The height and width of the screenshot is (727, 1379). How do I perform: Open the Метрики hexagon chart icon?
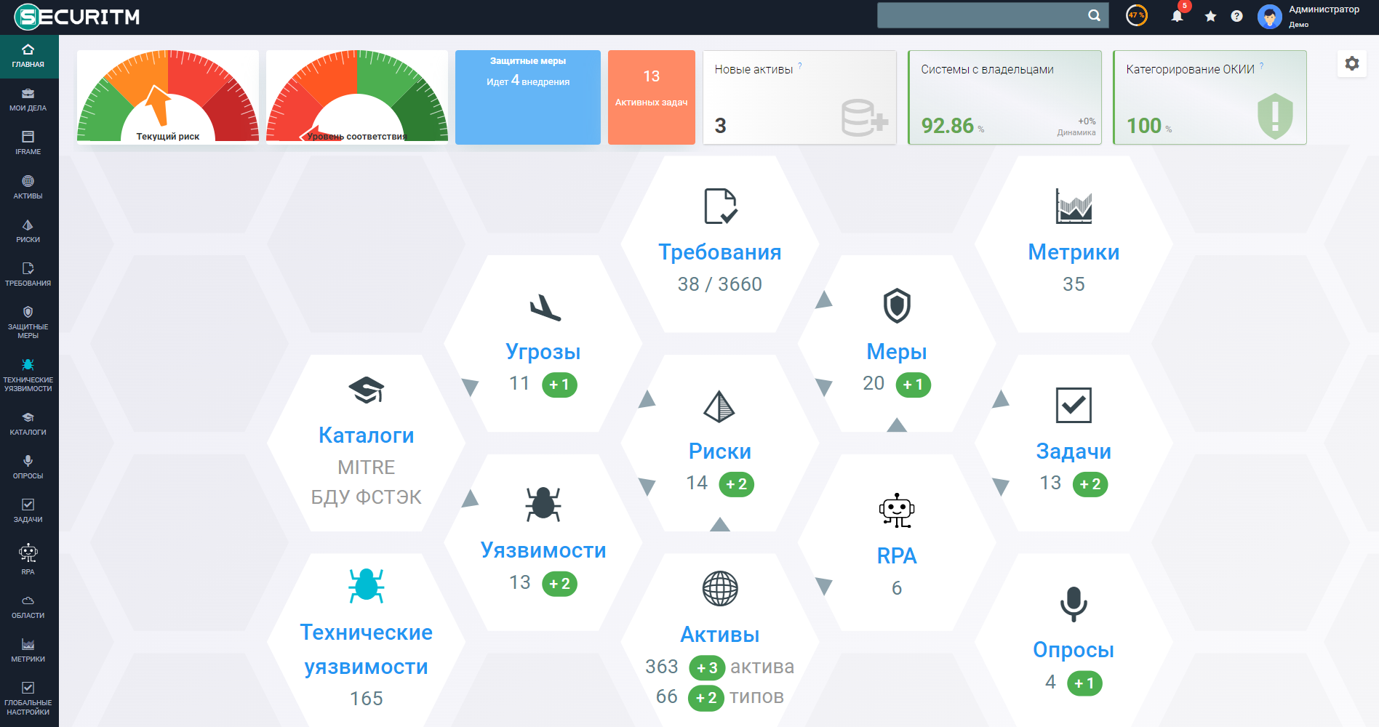[x=1074, y=206]
